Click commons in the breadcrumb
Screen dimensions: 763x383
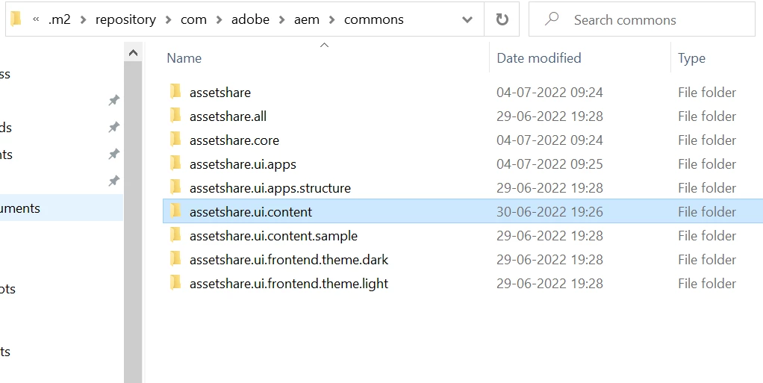pos(374,19)
